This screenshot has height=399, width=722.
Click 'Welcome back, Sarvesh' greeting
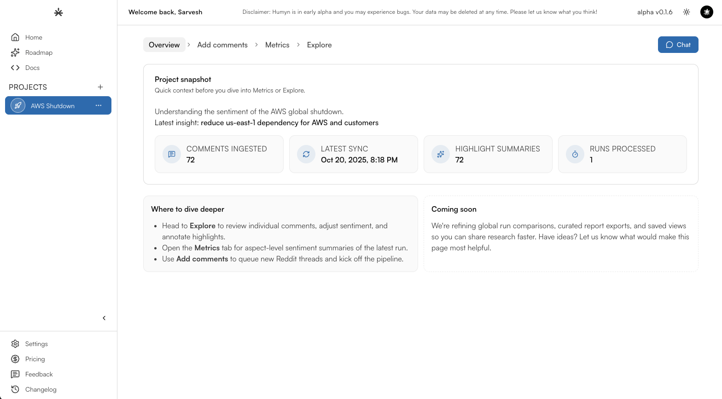tap(165, 12)
